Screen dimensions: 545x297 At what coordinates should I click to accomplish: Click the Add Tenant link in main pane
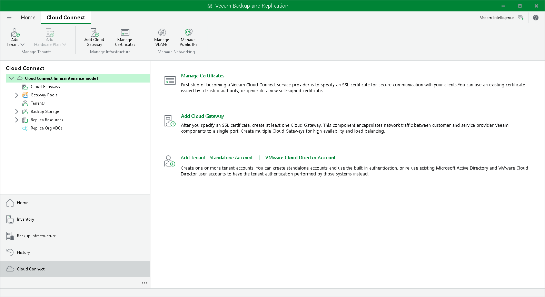coord(193,157)
